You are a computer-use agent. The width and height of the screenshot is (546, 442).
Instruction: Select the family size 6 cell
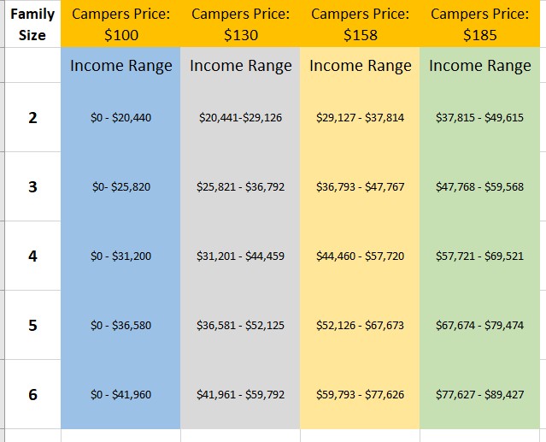tap(32, 394)
